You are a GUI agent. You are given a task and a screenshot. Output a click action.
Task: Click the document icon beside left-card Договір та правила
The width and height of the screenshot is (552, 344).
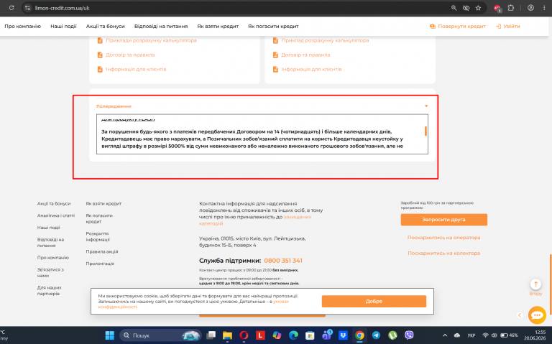[x=100, y=55]
